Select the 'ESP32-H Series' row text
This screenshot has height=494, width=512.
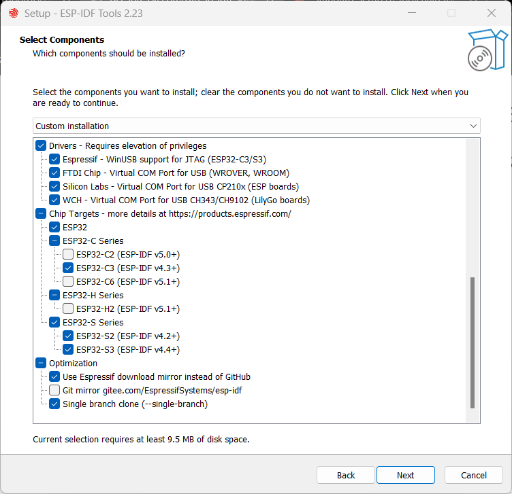(x=93, y=295)
